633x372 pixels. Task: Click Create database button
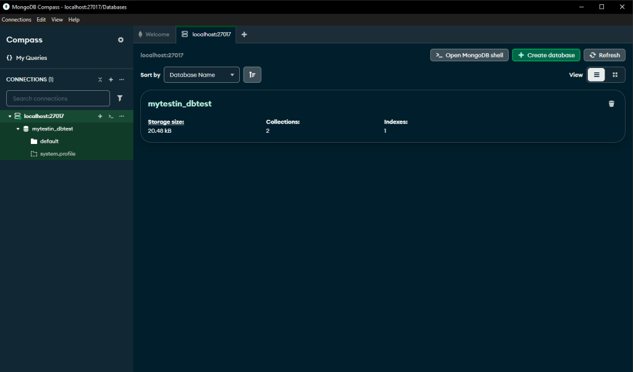coord(546,55)
